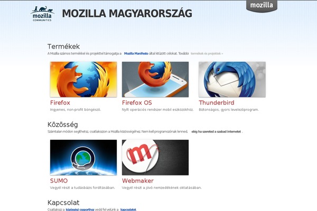Click the Mozilla Communities logo

click(42, 14)
